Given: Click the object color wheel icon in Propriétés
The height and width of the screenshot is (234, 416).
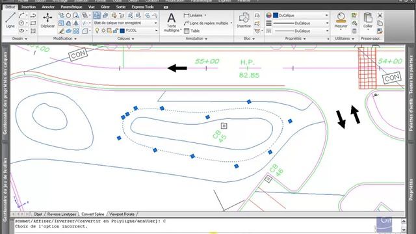Looking at the screenshot, I should tap(268, 16).
